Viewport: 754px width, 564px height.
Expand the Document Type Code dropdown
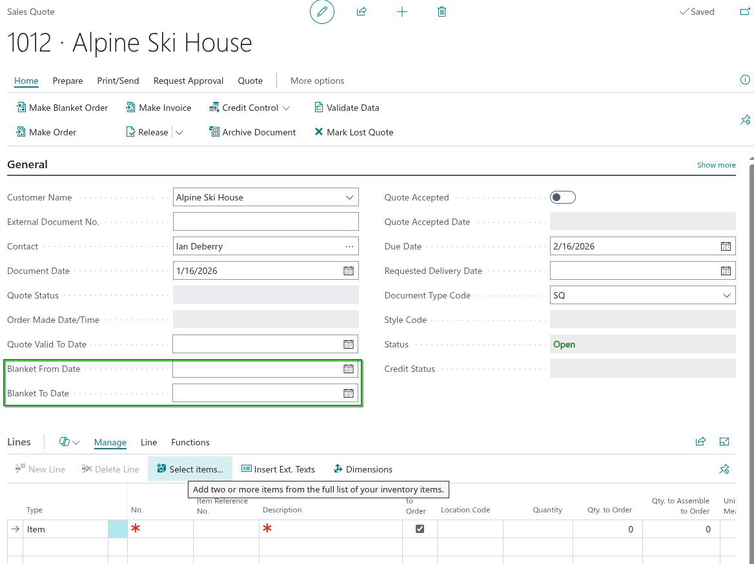(x=726, y=295)
